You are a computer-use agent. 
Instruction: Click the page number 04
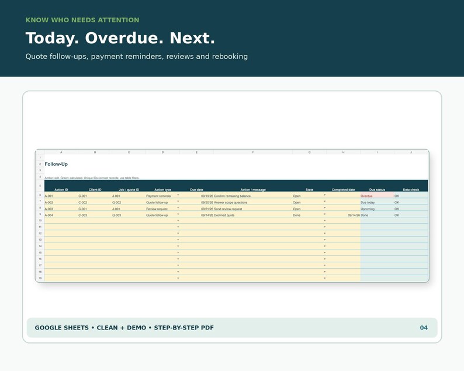coord(424,328)
